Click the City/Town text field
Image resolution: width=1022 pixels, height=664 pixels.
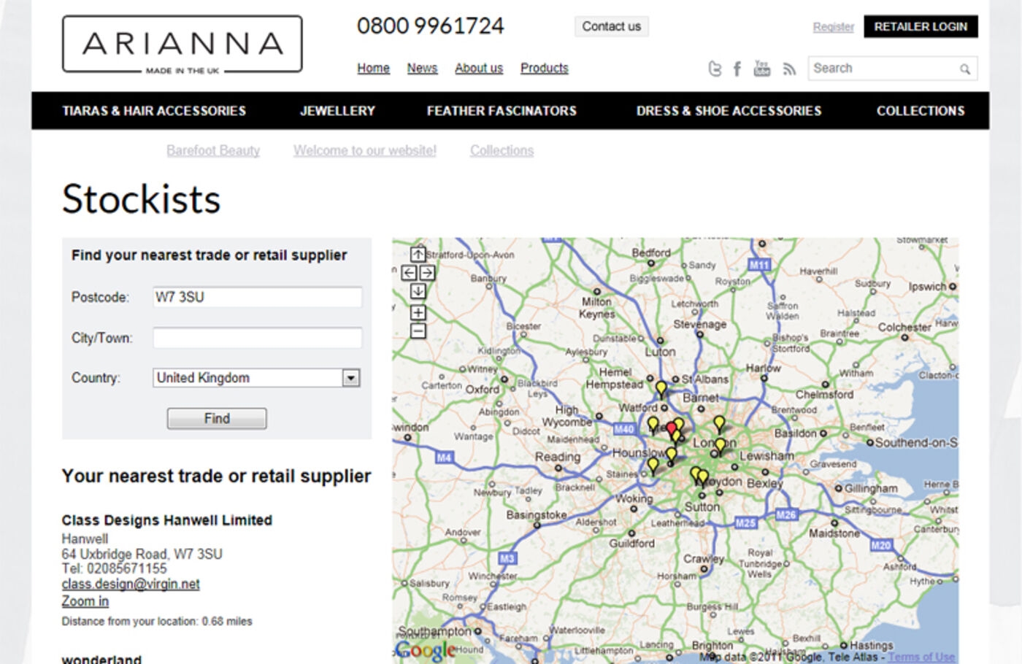tap(257, 338)
